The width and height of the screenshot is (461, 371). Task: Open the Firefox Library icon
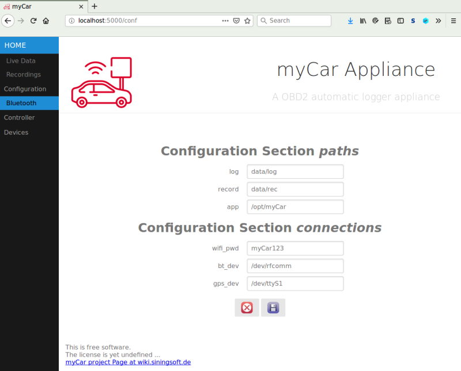click(x=363, y=21)
